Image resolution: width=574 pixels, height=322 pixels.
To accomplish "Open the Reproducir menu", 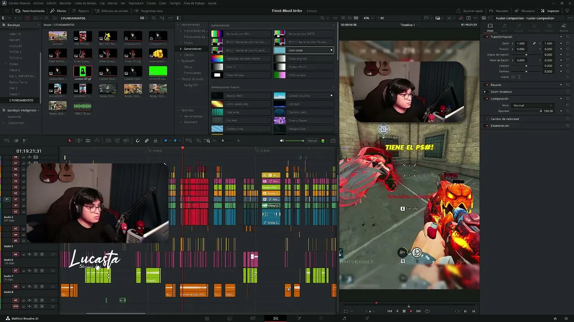I will [136, 3].
